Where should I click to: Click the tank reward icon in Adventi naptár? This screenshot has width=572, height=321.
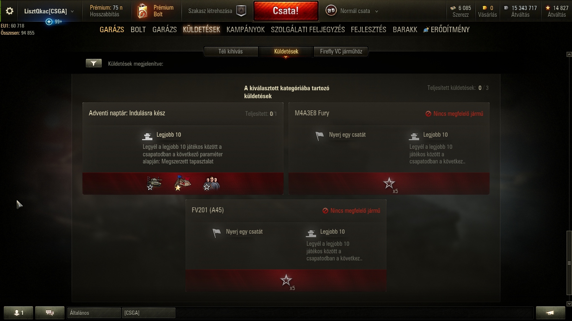click(x=155, y=183)
